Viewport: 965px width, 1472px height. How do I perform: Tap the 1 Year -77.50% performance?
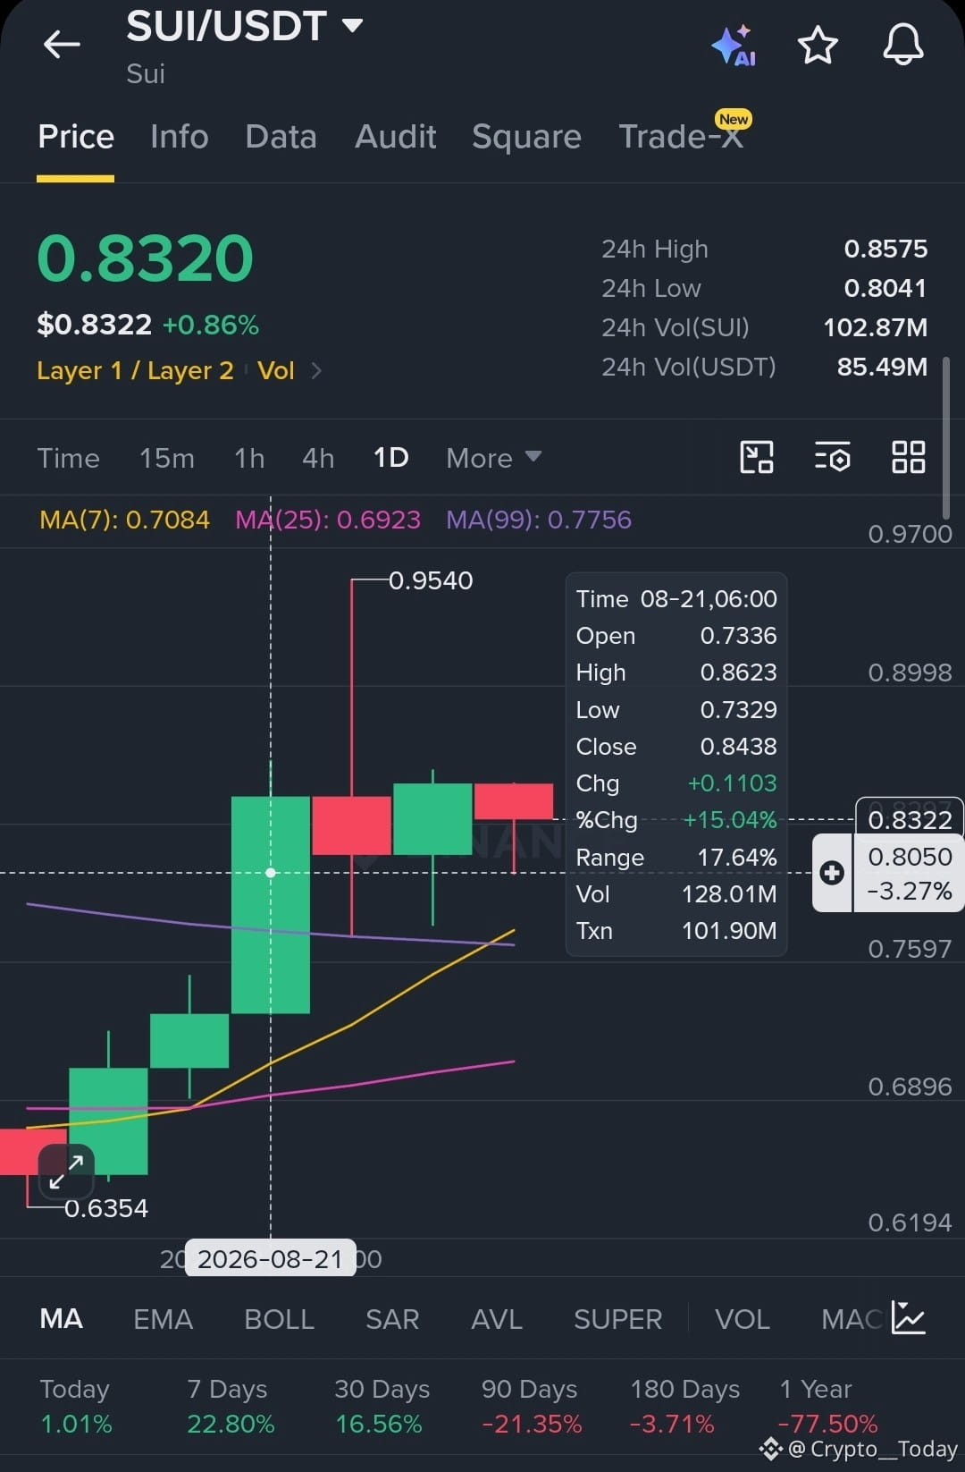point(827,1406)
